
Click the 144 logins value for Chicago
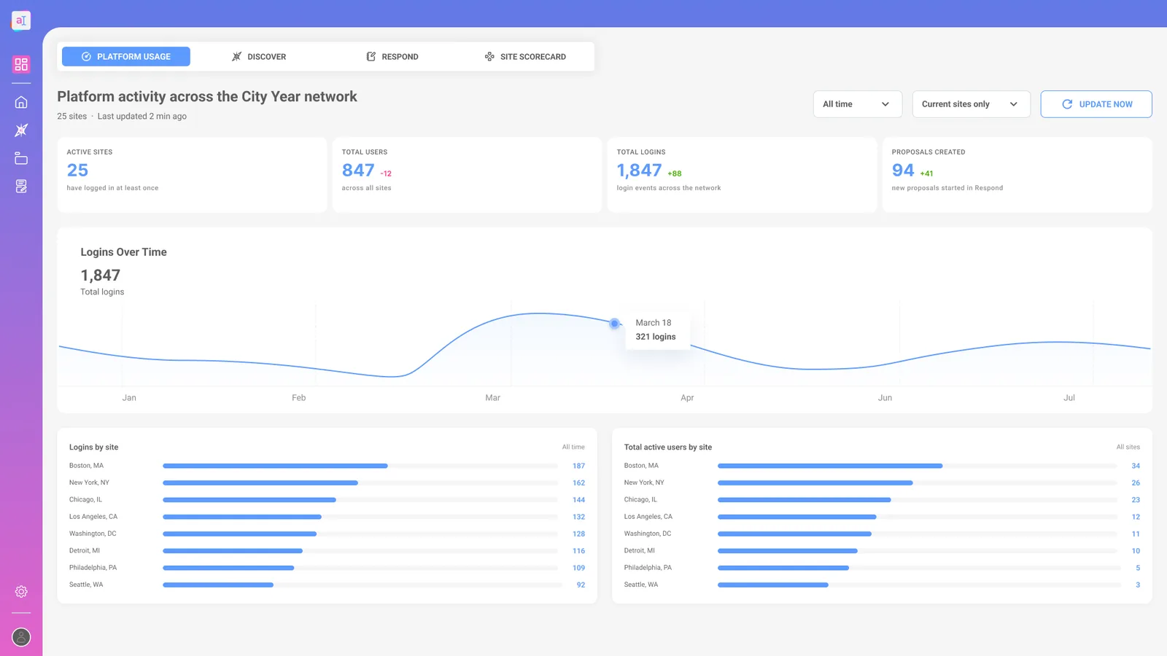[578, 500]
